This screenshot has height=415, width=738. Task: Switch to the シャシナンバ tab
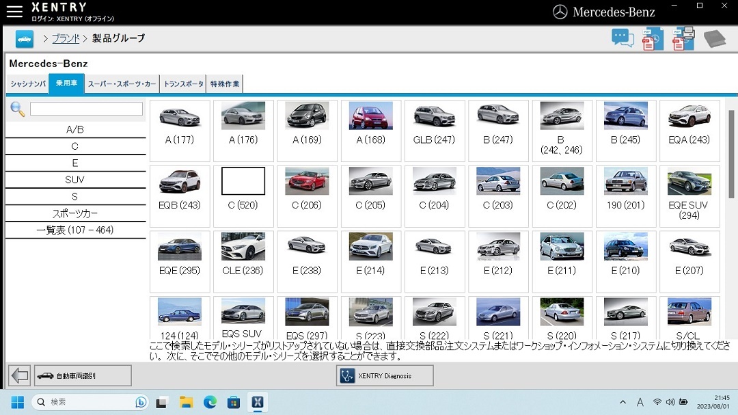(27, 84)
